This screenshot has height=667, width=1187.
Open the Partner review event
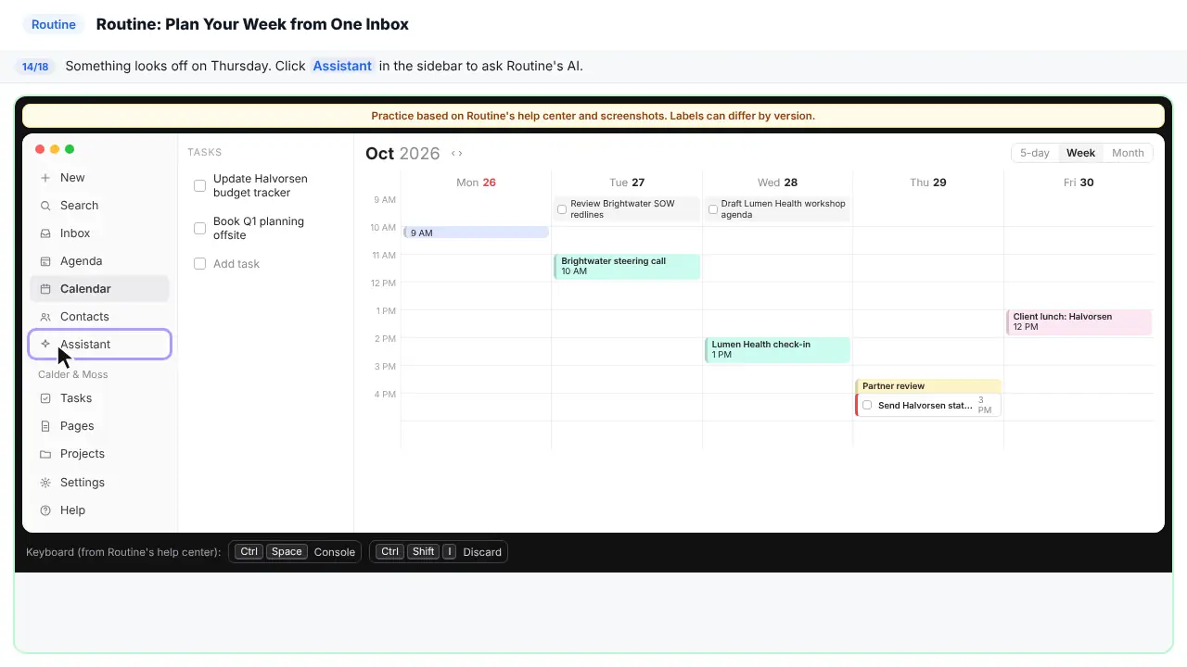click(927, 386)
